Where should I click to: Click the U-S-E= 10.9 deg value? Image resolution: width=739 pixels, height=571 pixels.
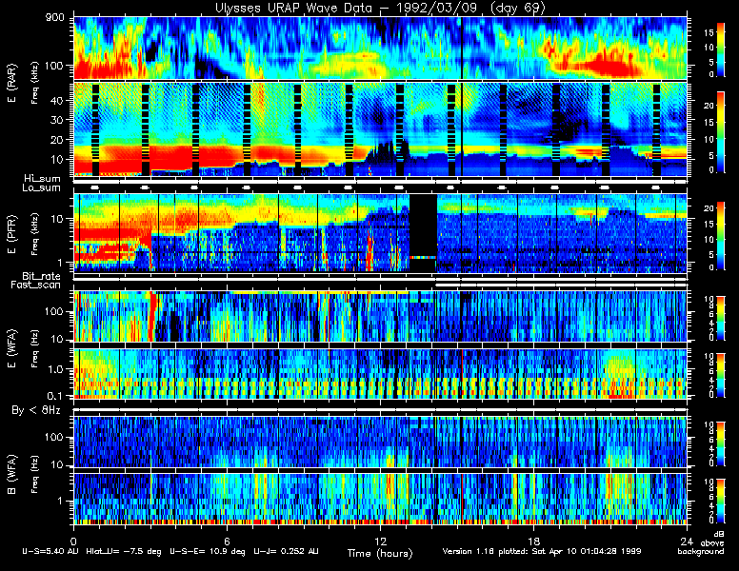(x=208, y=551)
